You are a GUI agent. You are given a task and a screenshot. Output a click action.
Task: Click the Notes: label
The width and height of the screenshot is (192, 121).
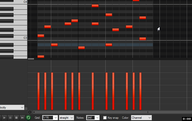click(80, 118)
